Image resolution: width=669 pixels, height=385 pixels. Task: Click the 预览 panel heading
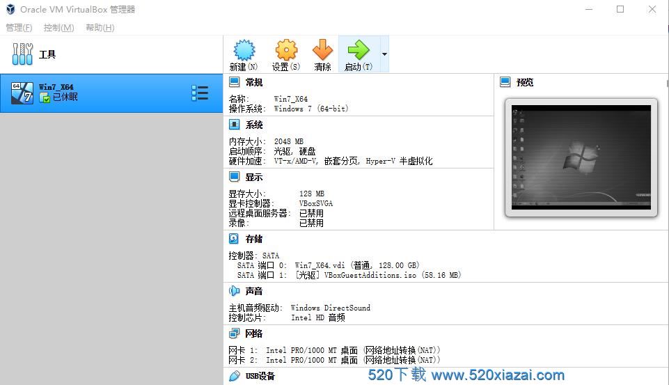tap(525, 82)
